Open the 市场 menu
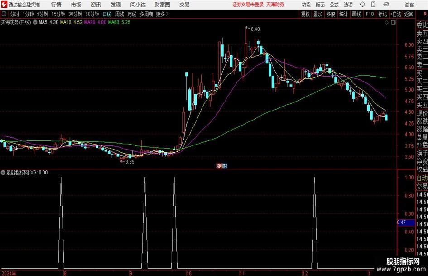This screenshot has width=428, height=276. click(76, 5)
